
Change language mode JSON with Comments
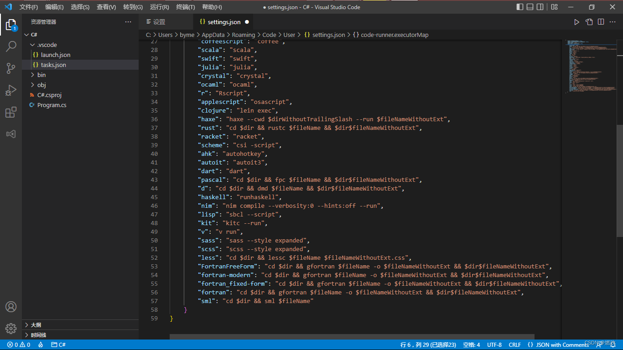pyautogui.click(x=558, y=345)
